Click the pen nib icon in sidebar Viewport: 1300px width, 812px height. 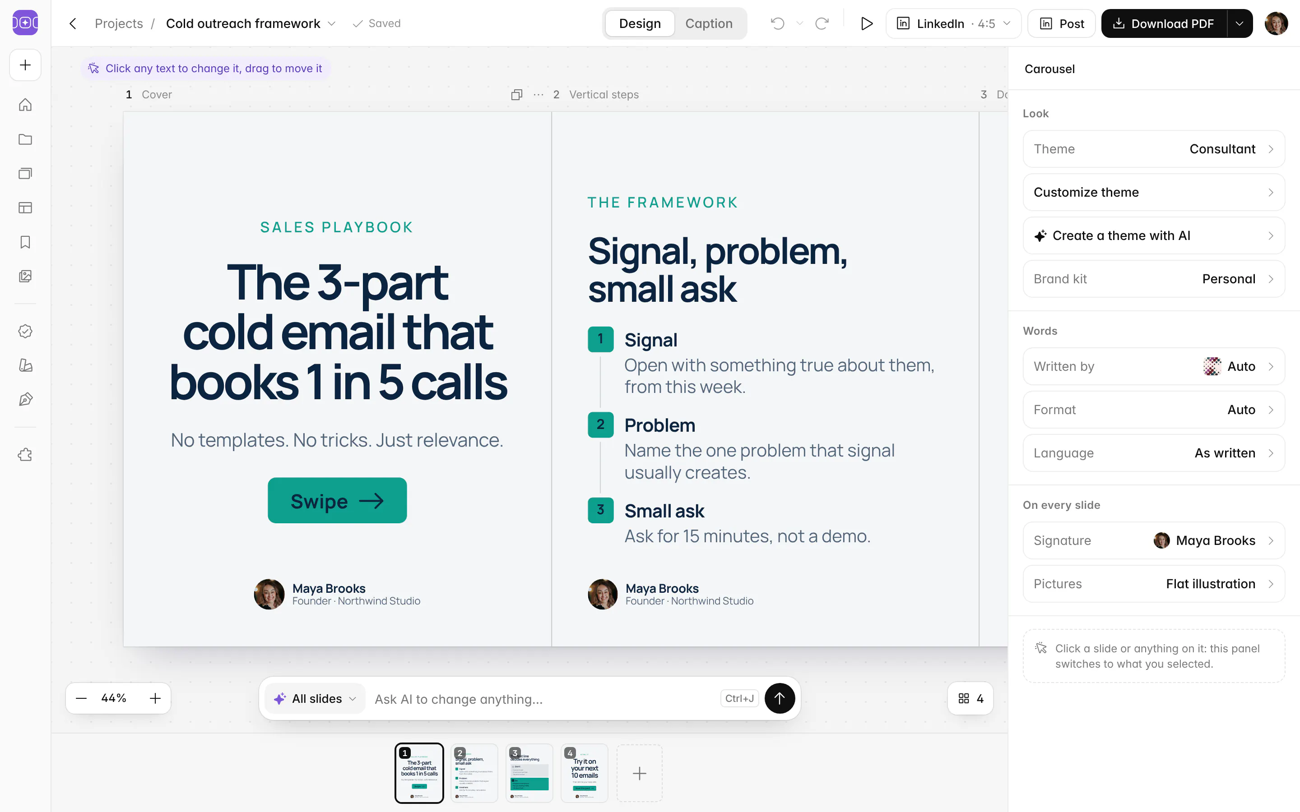tap(25, 400)
